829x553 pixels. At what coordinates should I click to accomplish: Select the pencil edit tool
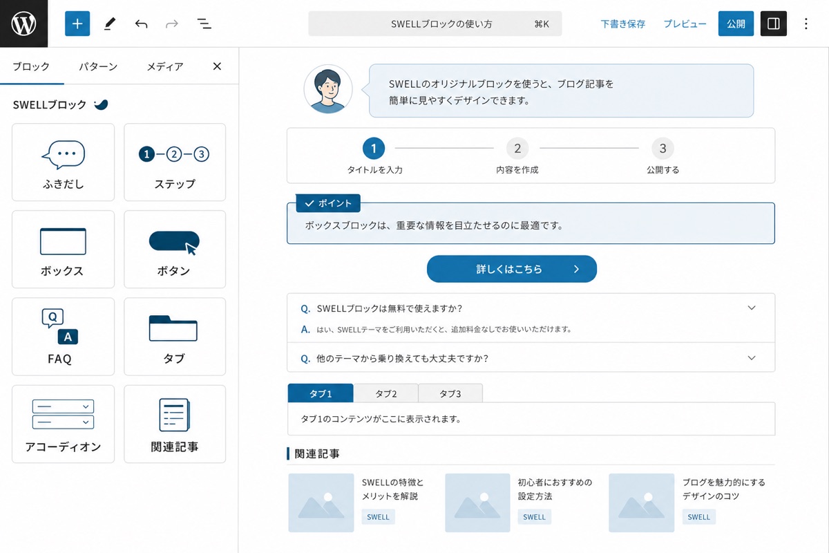(109, 24)
